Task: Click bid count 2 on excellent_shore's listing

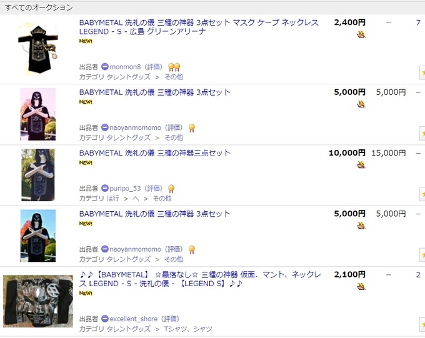Action: point(418,274)
